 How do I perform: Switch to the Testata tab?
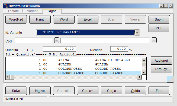13,11
